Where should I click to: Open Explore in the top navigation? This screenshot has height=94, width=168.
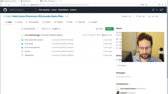pos(73,10)
